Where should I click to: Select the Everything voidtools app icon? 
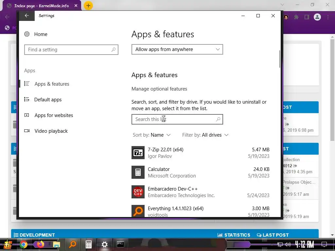pyautogui.click(x=138, y=211)
